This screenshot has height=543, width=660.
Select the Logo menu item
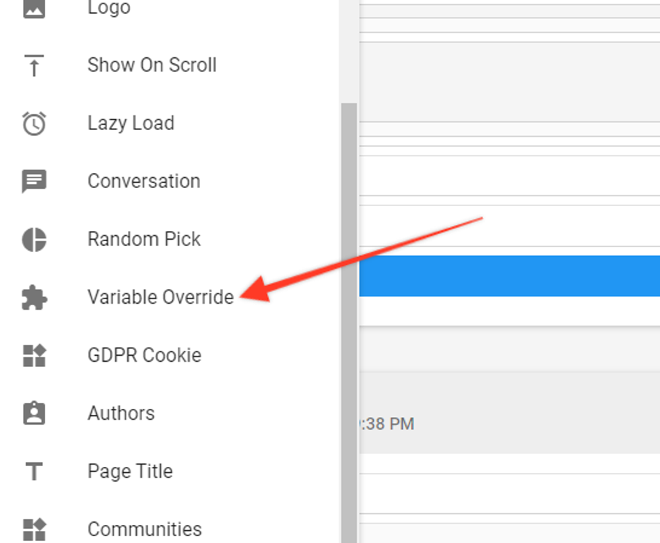(109, 8)
